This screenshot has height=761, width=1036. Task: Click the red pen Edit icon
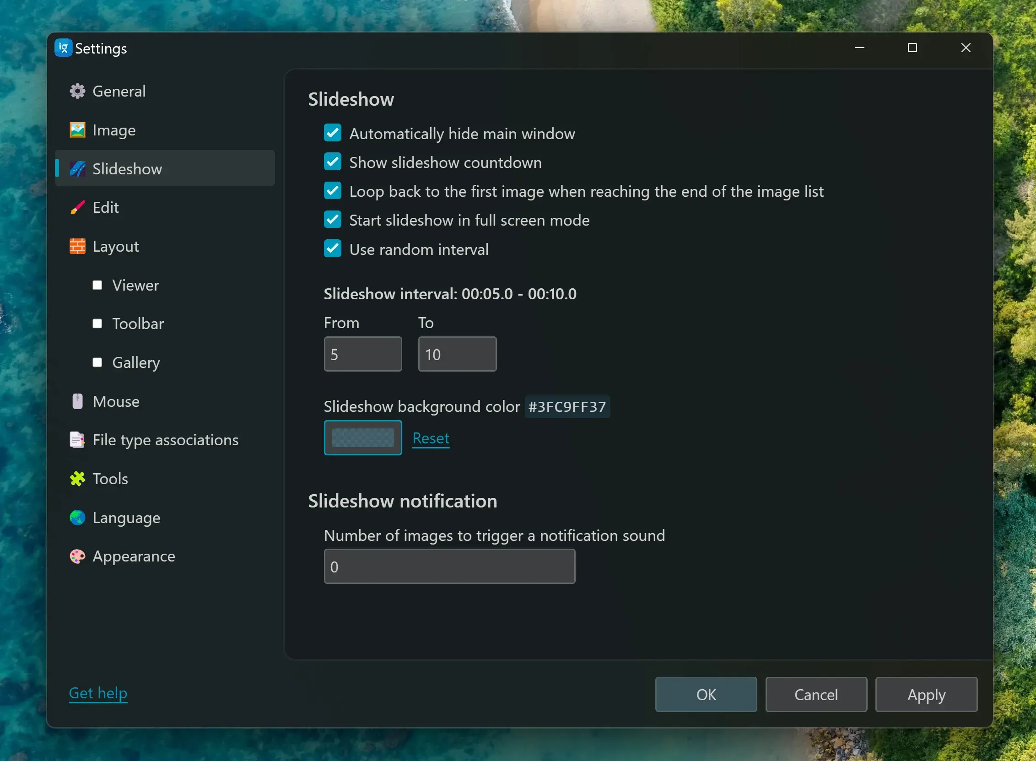77,208
